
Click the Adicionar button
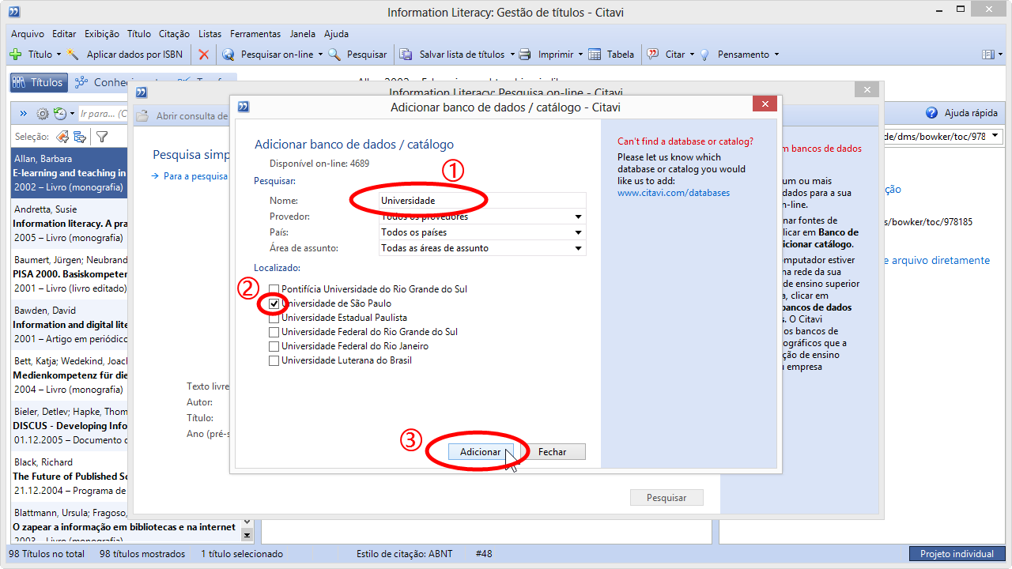click(481, 452)
